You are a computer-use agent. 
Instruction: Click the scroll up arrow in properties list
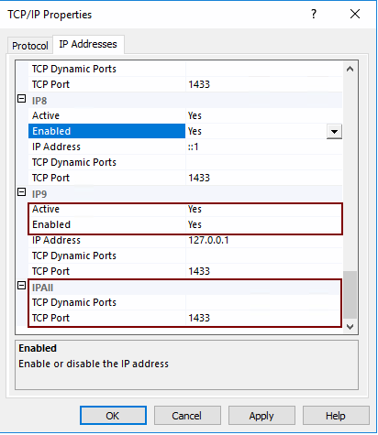point(350,69)
